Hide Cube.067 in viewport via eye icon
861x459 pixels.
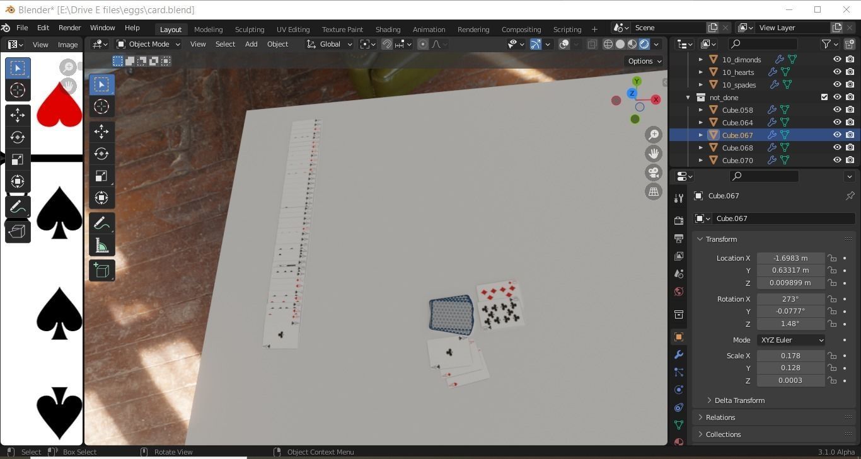coord(837,135)
